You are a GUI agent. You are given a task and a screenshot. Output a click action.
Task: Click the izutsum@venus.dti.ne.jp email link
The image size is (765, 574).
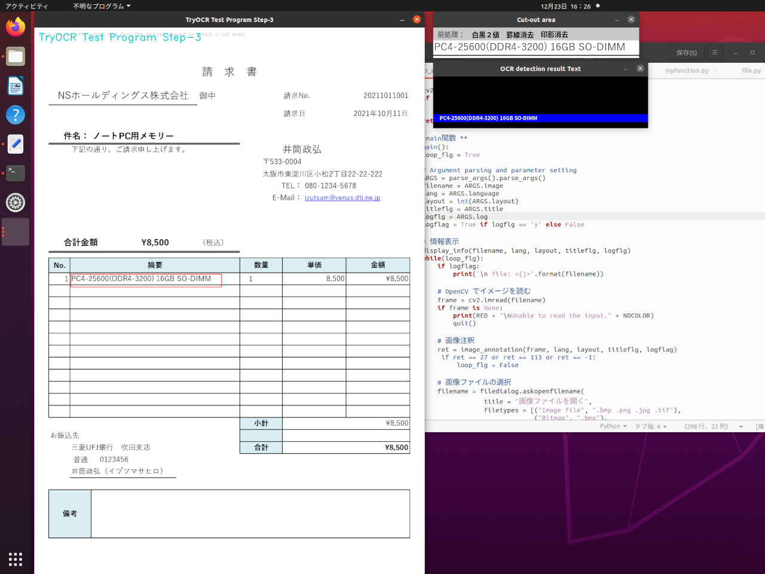(x=342, y=198)
